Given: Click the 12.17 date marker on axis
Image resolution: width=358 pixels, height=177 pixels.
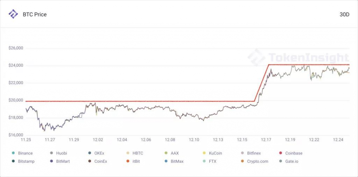Looking at the screenshot, I should click(266, 140).
